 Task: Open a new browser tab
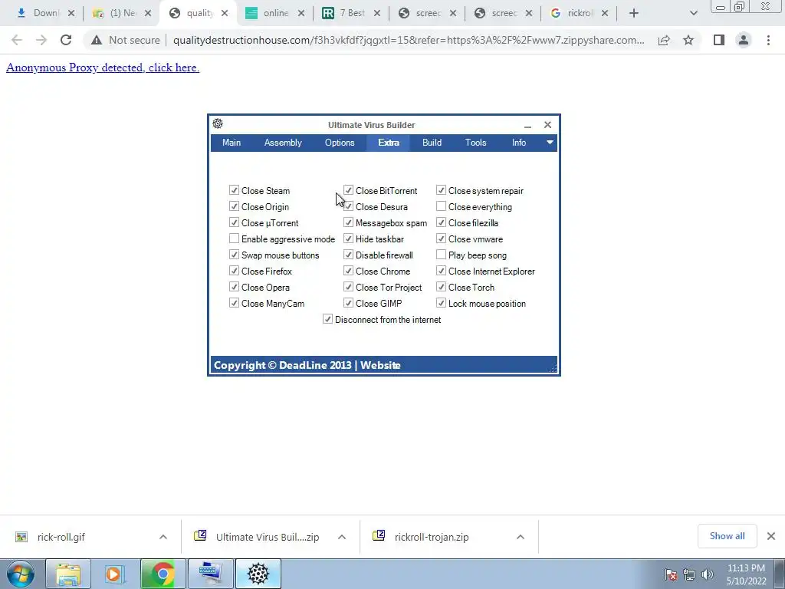pos(634,14)
